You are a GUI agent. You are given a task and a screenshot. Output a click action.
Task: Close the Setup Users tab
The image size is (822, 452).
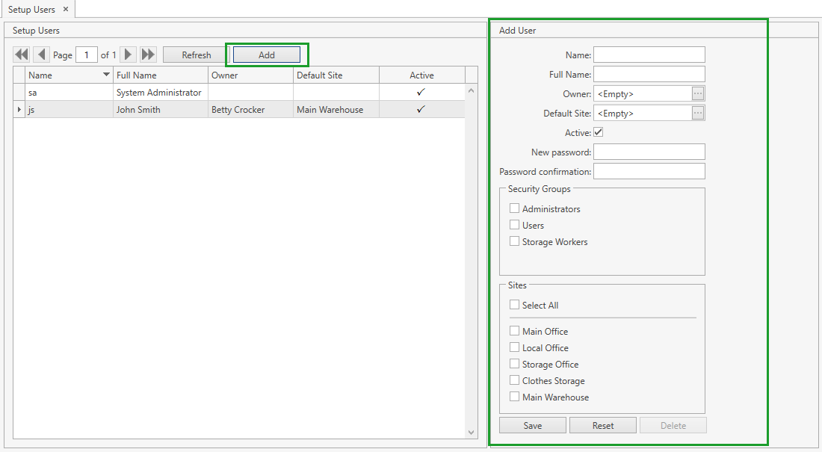point(66,9)
